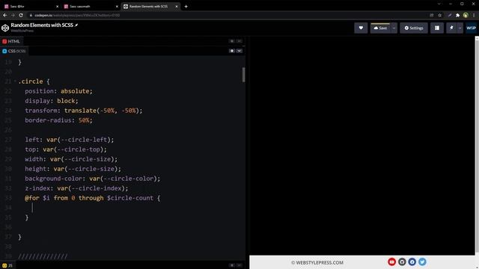Open the WebStylePress author link
The image size is (479, 269).
tap(22, 31)
